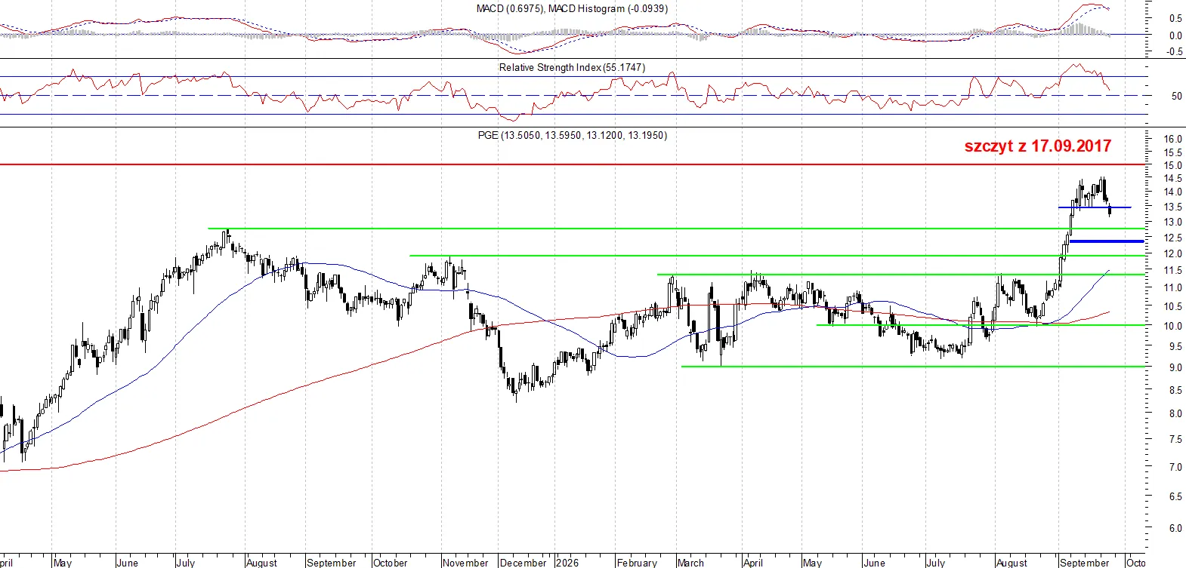Click the 'November' label on time axis
The image size is (1186, 568).
465,563
